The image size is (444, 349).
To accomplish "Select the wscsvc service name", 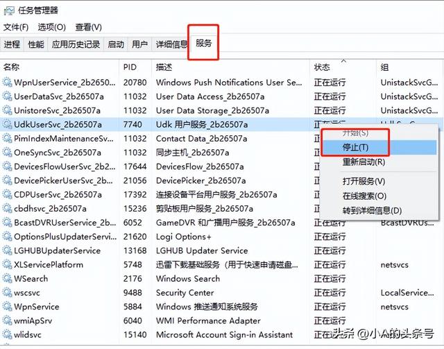I will [27, 293].
